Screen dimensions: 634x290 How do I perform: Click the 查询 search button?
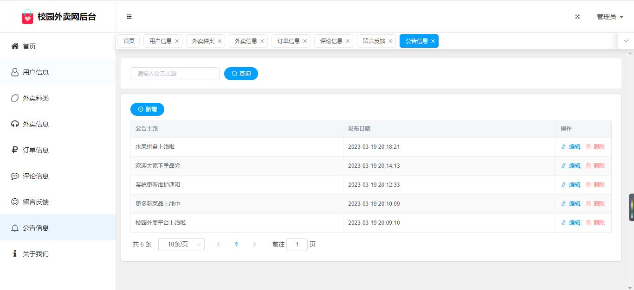(x=241, y=74)
